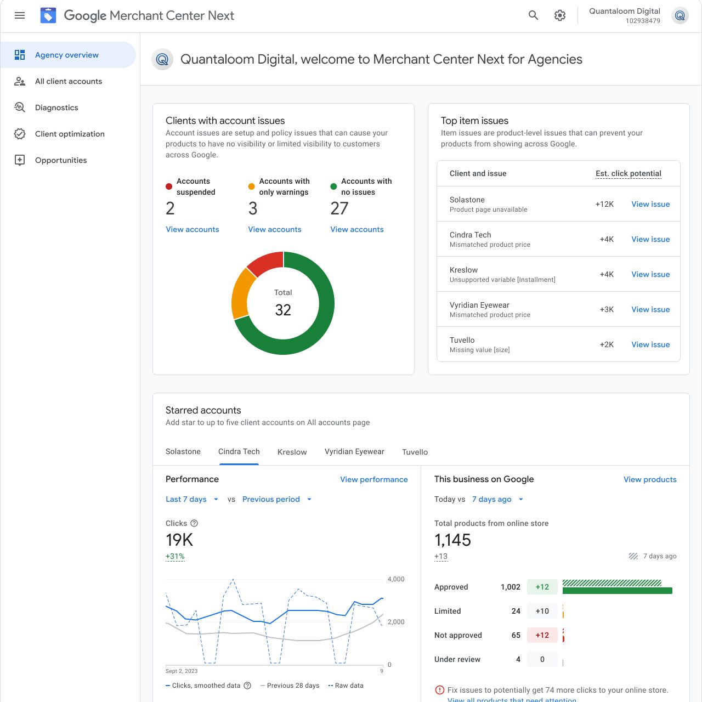Click the Clicks help question-mark icon
Image resolution: width=702 pixels, height=702 pixels.
coord(194,523)
